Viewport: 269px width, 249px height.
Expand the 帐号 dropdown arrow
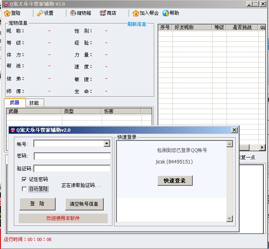pos(107,144)
